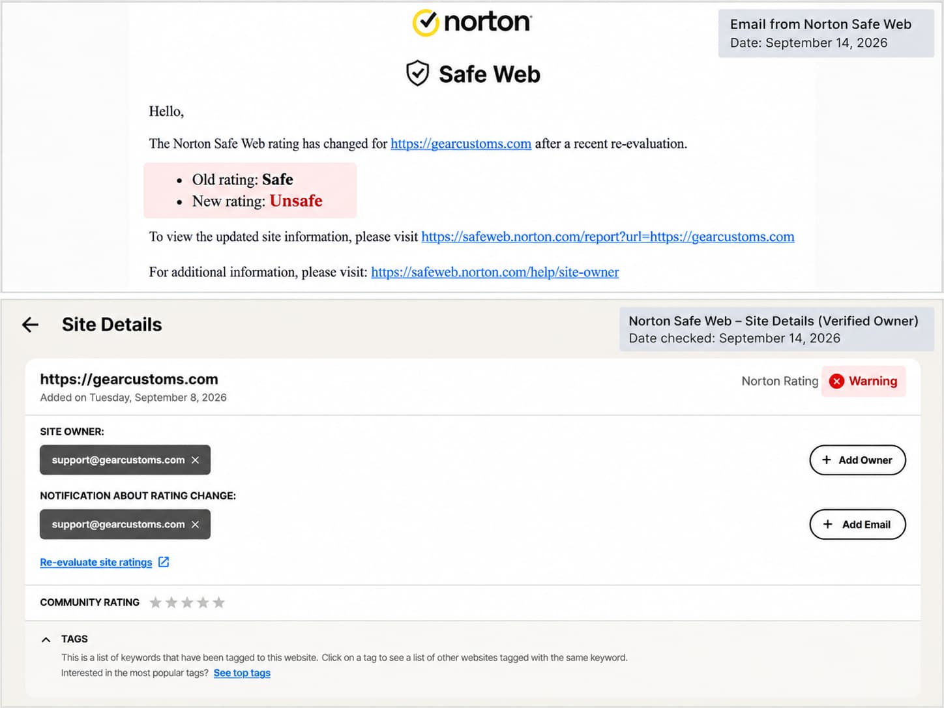Click the Add Owner button
The width and height of the screenshot is (944, 708).
[x=857, y=460]
